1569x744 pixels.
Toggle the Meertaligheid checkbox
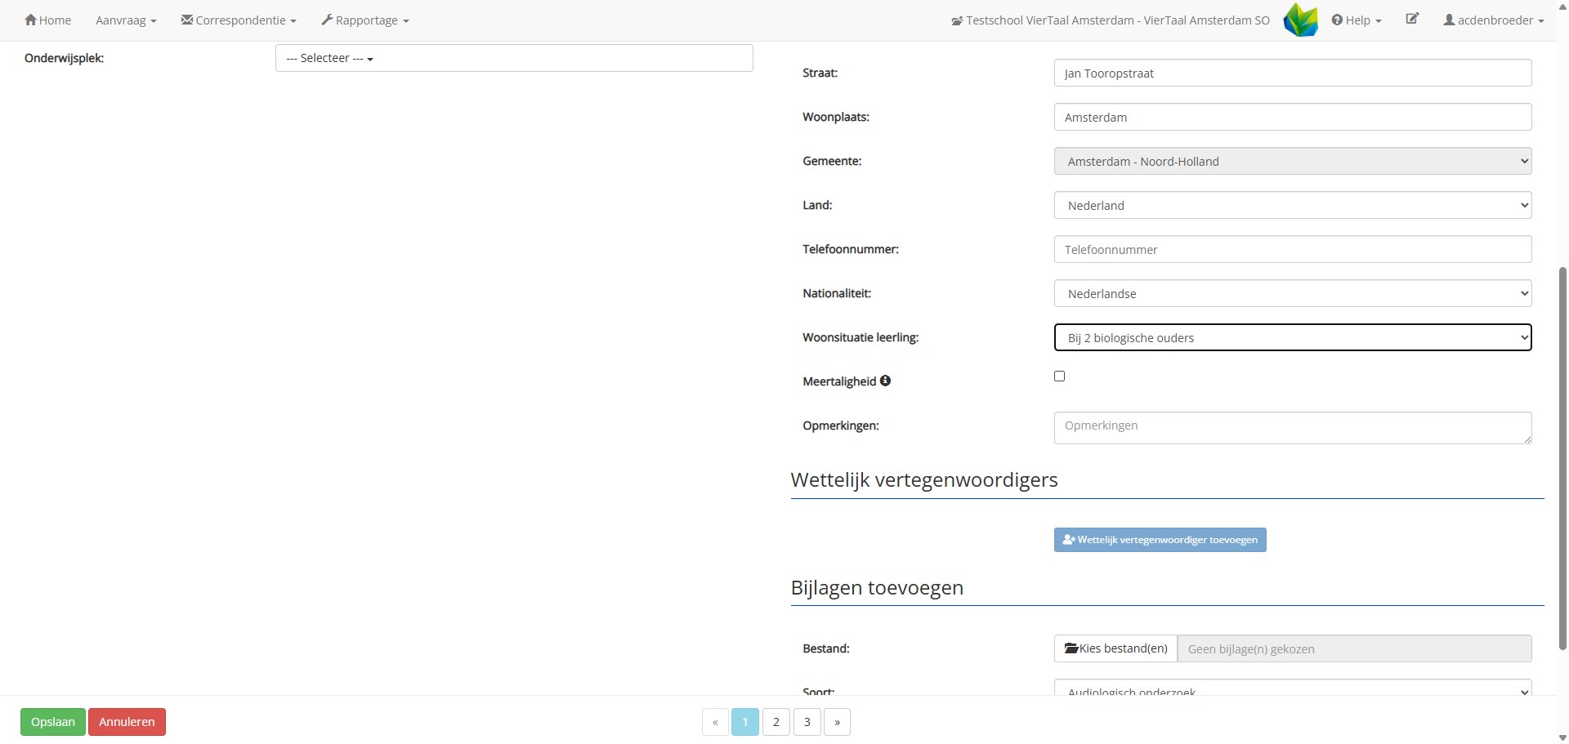pos(1060,376)
